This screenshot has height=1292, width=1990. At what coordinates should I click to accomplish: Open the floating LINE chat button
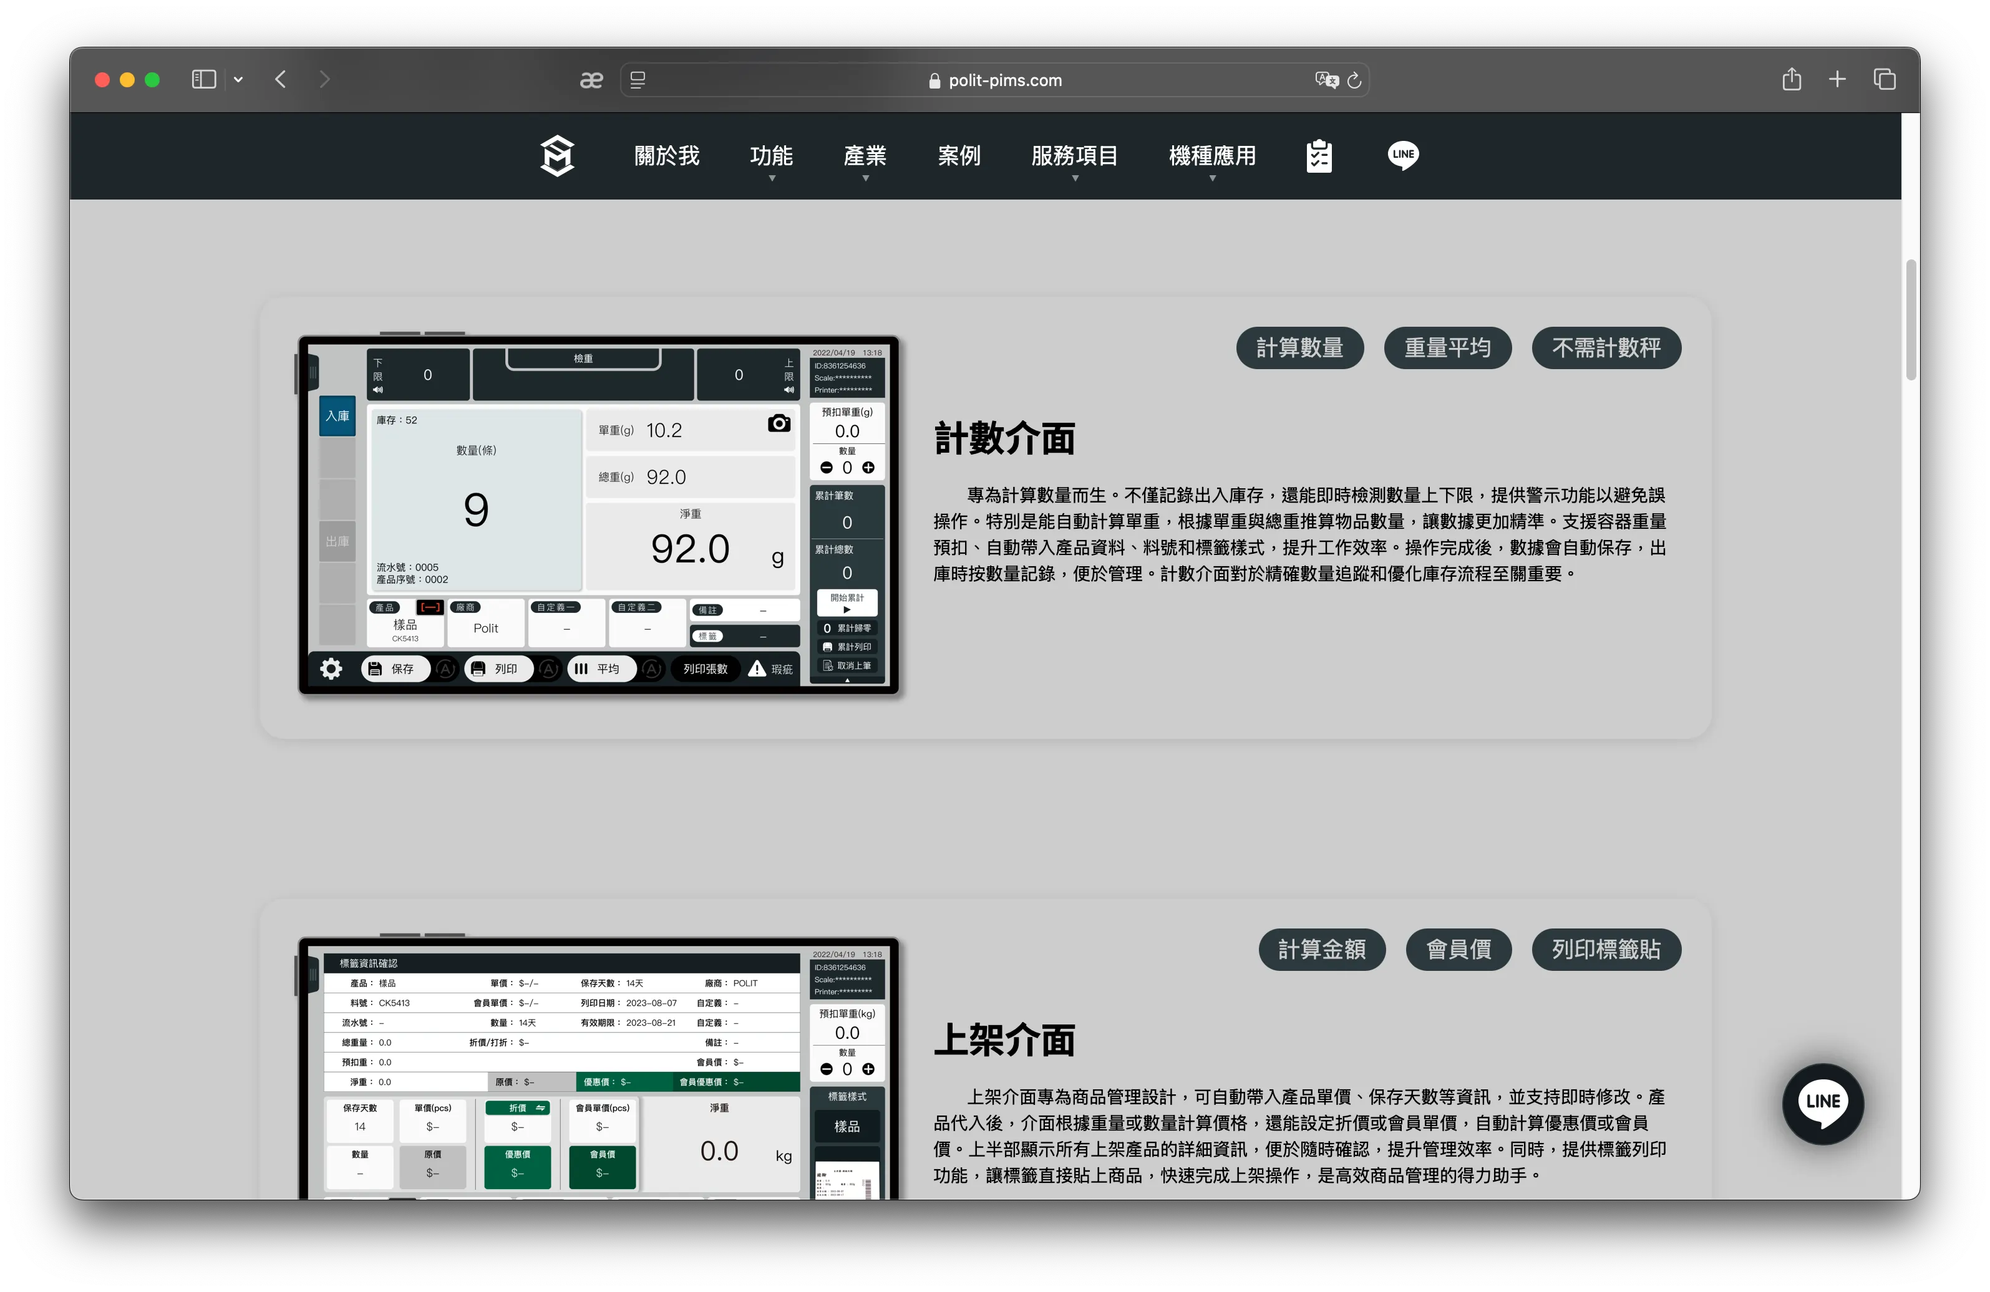[x=1822, y=1102]
